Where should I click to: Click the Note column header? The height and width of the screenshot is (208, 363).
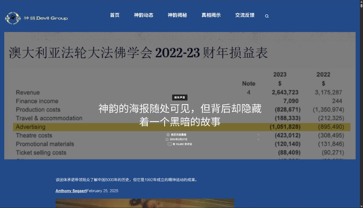pos(249,84)
